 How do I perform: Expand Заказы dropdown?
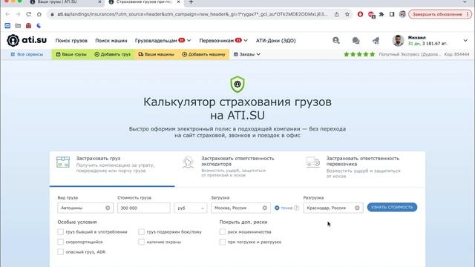tap(247, 54)
